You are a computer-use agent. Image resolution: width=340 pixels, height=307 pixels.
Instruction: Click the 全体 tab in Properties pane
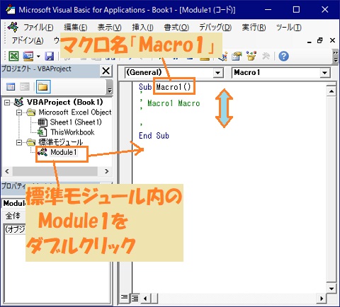coord(13,216)
